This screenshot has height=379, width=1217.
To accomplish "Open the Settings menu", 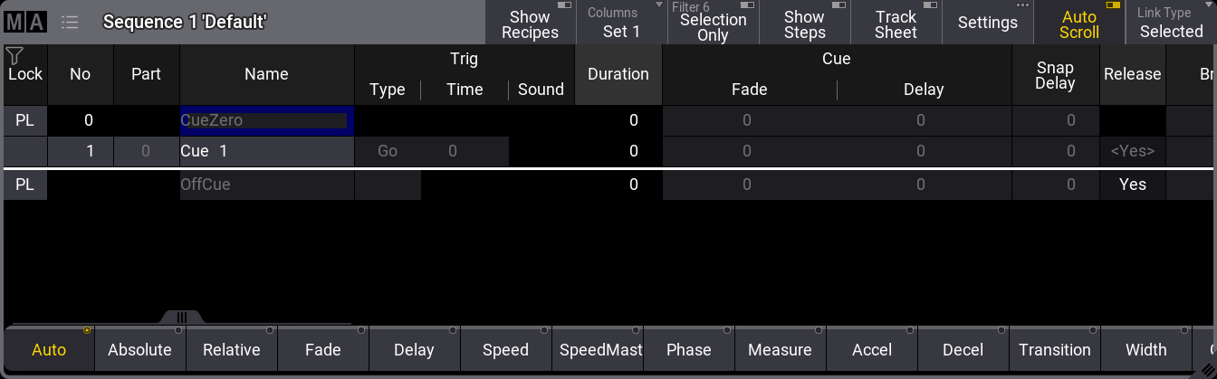I will point(987,24).
